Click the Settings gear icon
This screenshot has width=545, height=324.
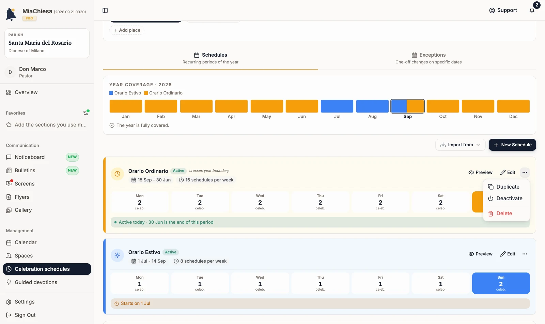tap(9, 302)
